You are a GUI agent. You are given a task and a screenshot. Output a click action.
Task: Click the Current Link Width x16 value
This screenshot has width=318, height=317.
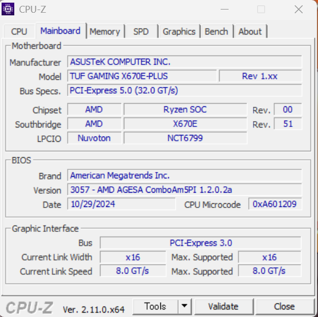[x=133, y=257]
